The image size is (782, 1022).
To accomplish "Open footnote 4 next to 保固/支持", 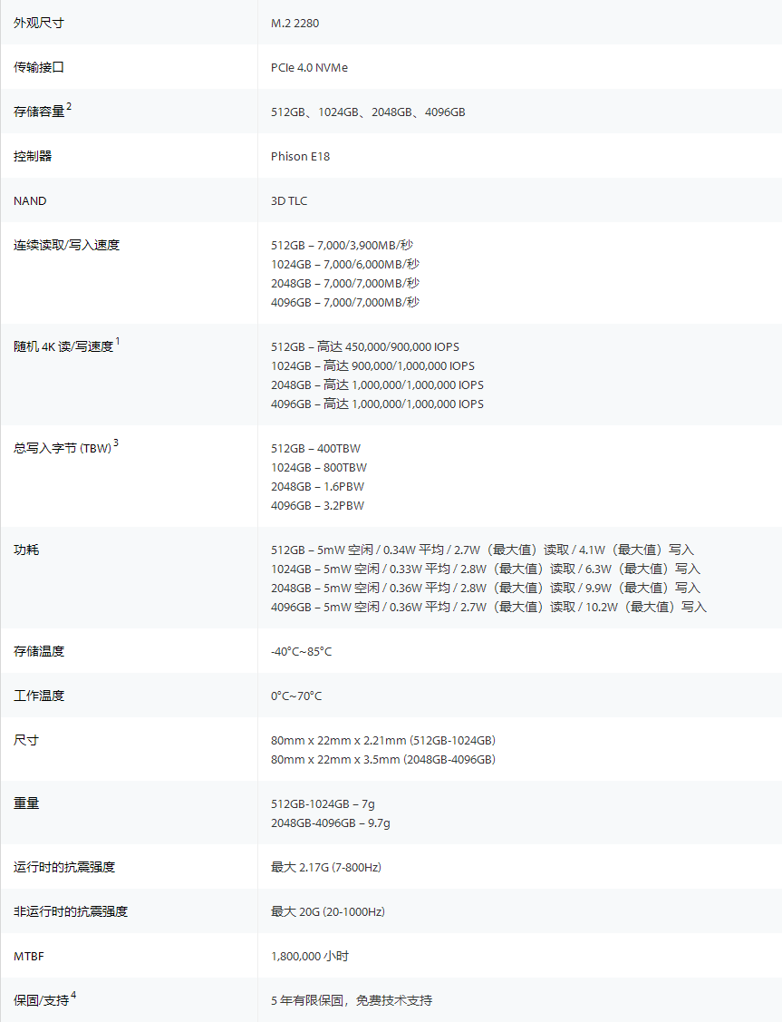I will pyautogui.click(x=73, y=996).
